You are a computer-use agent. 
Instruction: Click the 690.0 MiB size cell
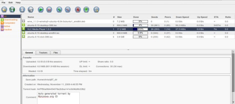coord(122,25)
